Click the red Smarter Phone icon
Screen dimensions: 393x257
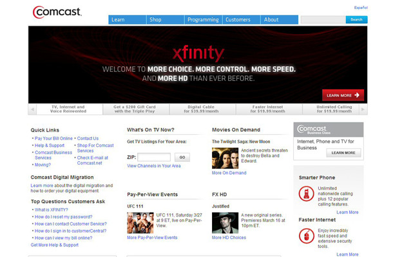click(306, 193)
